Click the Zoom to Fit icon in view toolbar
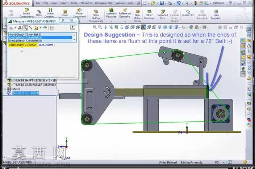Screen dimensions: 255x169 pos(95,27)
